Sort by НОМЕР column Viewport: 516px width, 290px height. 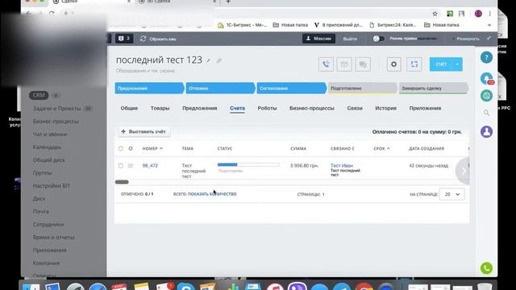152,148
